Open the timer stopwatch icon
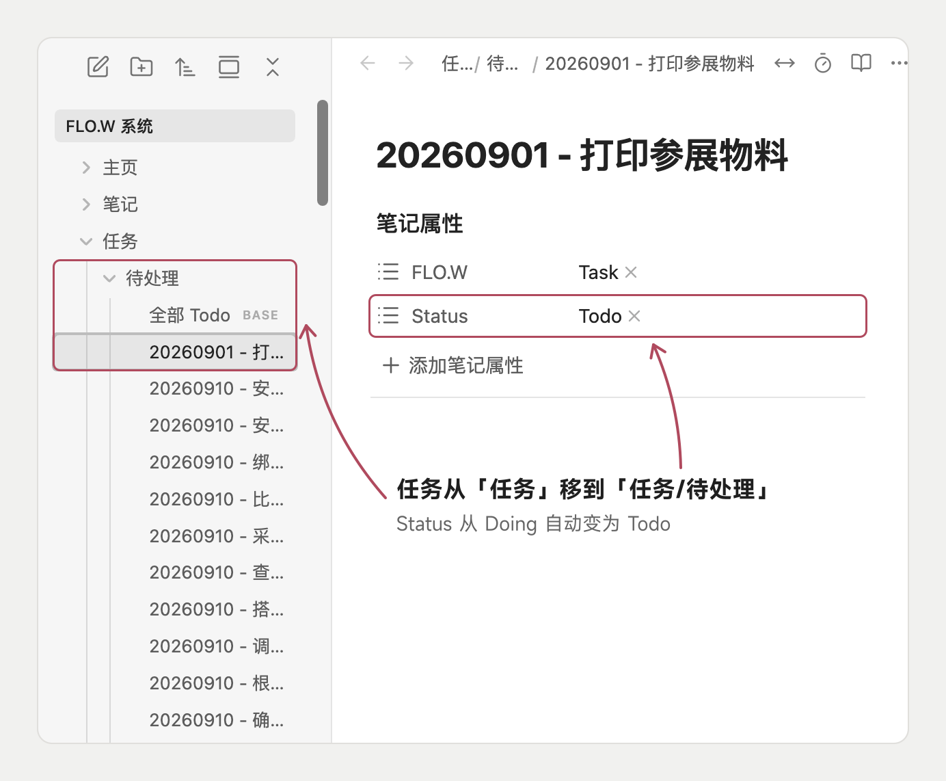The width and height of the screenshot is (946, 781). coord(823,64)
